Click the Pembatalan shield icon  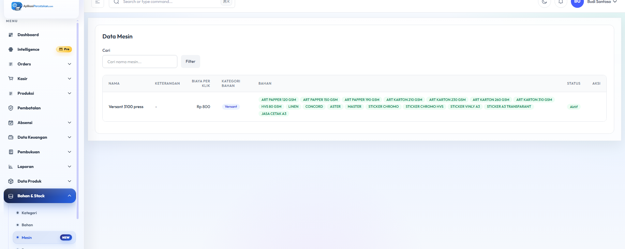[11, 108]
